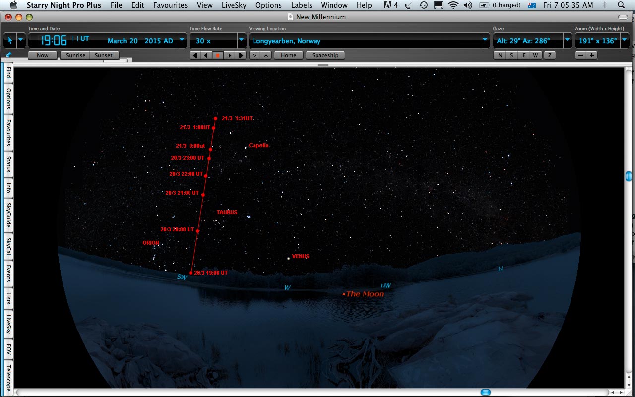Zoom out with the minus button
This screenshot has height=397, width=635.
580,55
